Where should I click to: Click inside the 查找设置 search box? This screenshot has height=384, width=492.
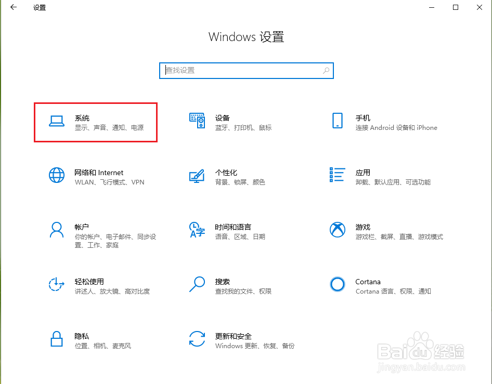coord(234,70)
